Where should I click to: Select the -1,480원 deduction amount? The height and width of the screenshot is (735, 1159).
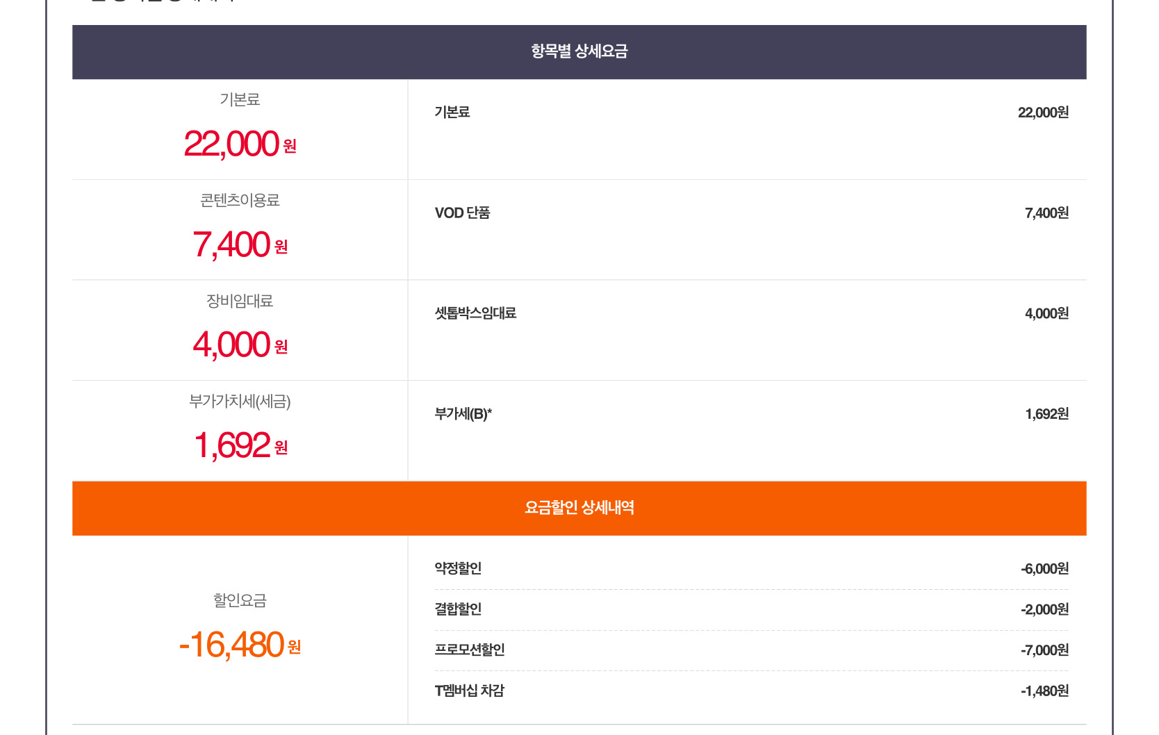click(x=1044, y=691)
